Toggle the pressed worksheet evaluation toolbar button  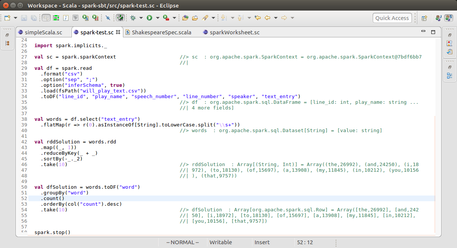click(120, 18)
